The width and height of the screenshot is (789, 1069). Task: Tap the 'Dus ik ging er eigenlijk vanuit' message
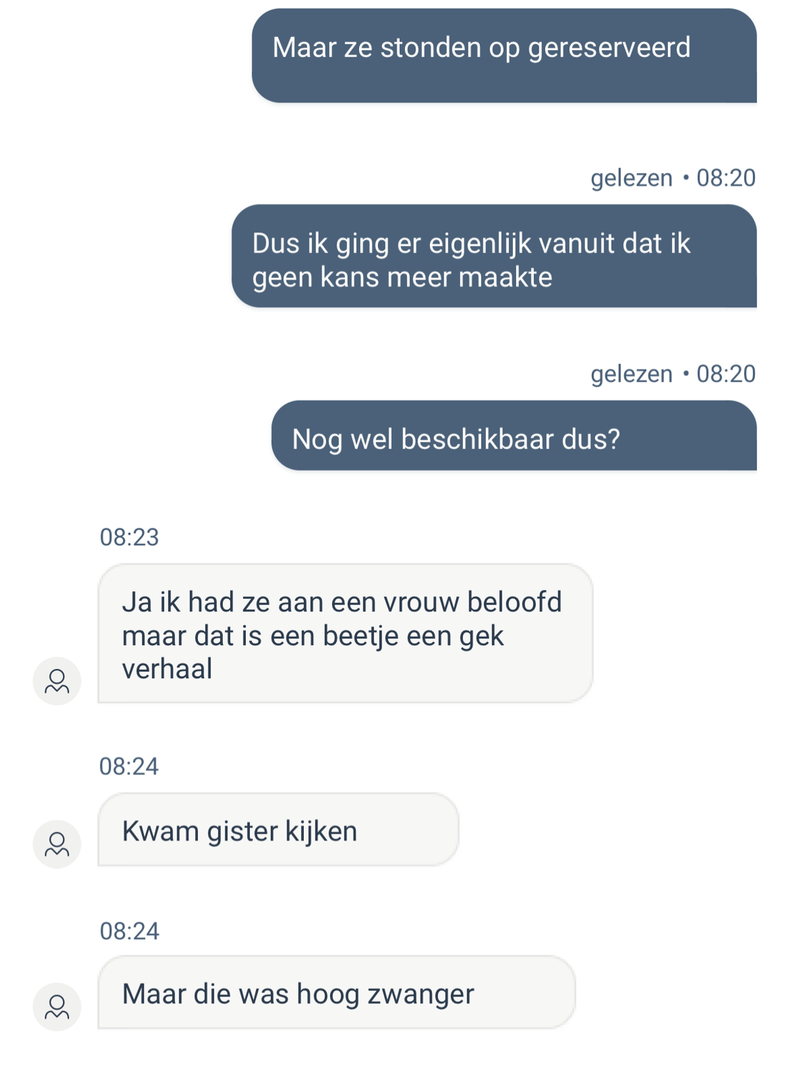pos(494,257)
